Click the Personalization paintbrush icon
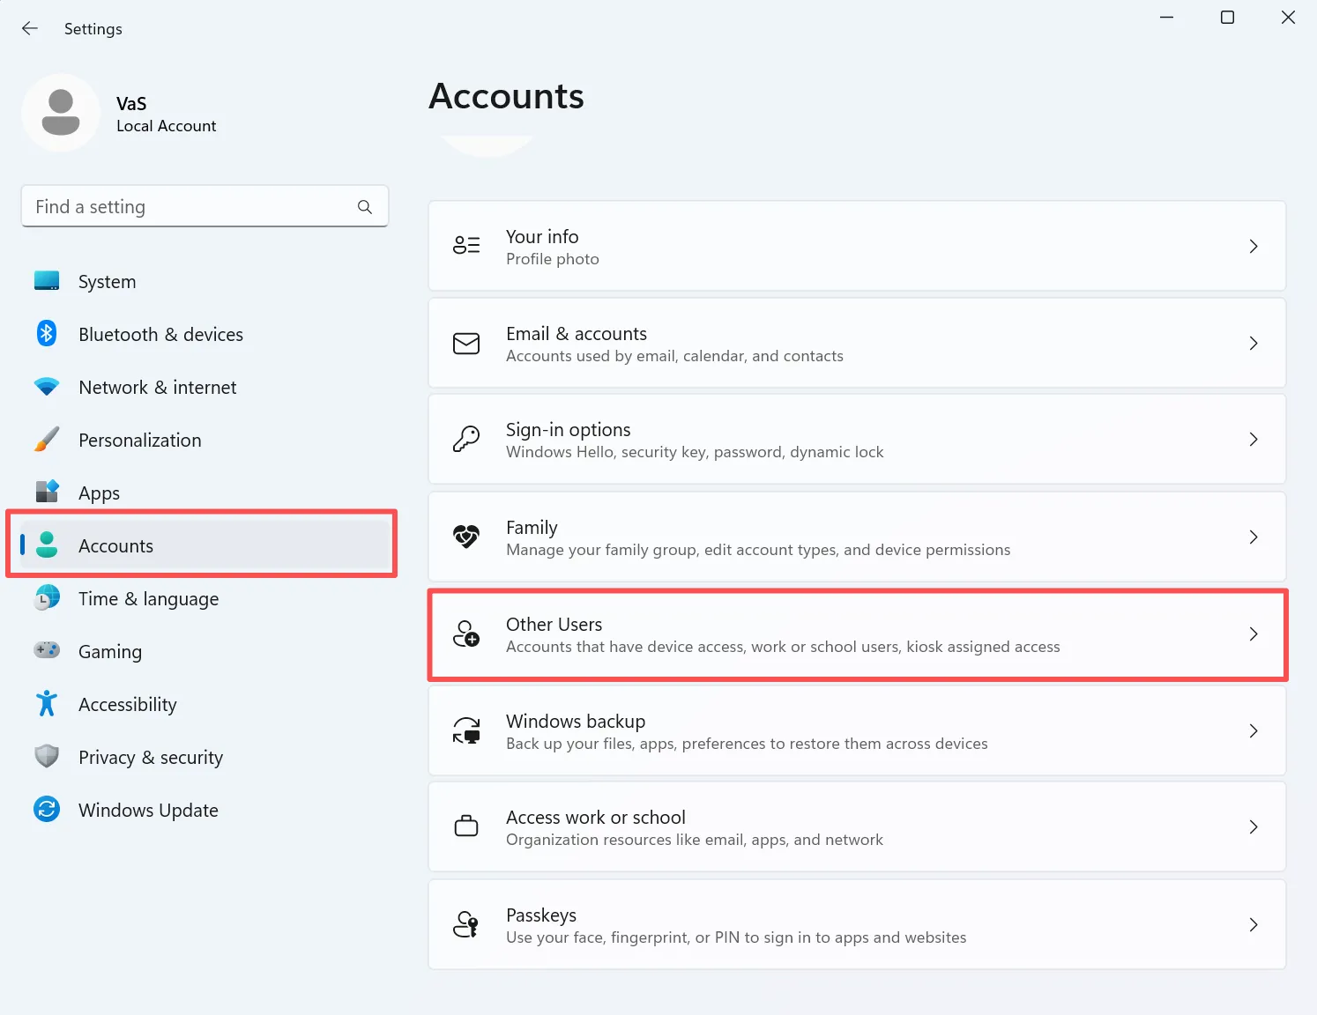The width and height of the screenshot is (1317, 1015). (47, 439)
